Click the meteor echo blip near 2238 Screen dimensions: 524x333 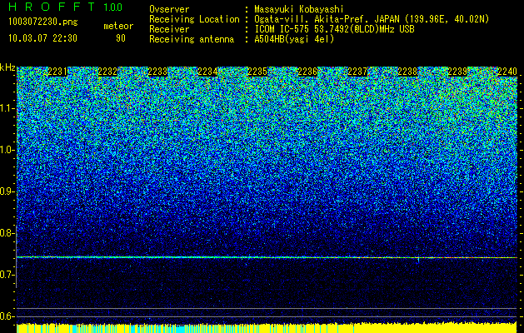coord(418,259)
